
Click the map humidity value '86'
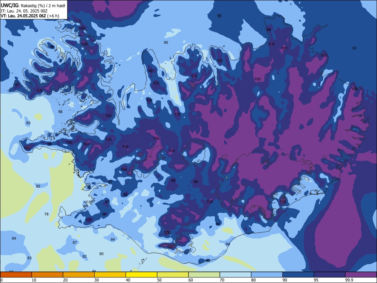click(60, 111)
